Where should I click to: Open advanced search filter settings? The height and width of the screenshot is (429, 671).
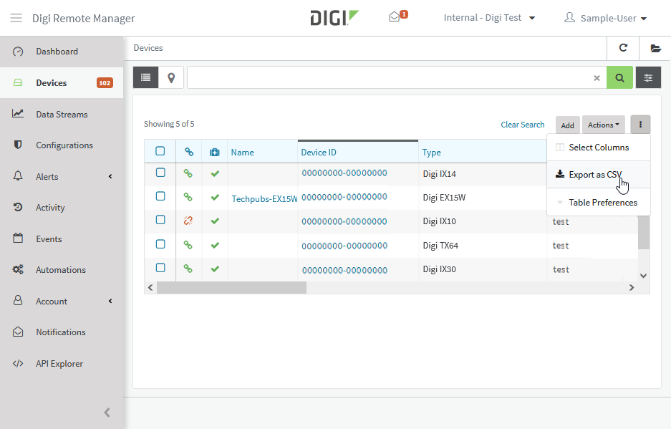point(648,77)
